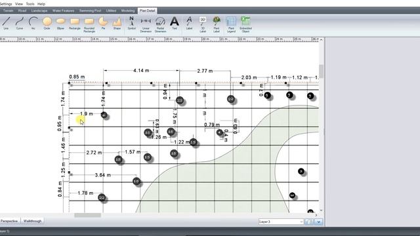Select the 1.78 m dimension label
The image size is (420, 236).
pos(85,193)
